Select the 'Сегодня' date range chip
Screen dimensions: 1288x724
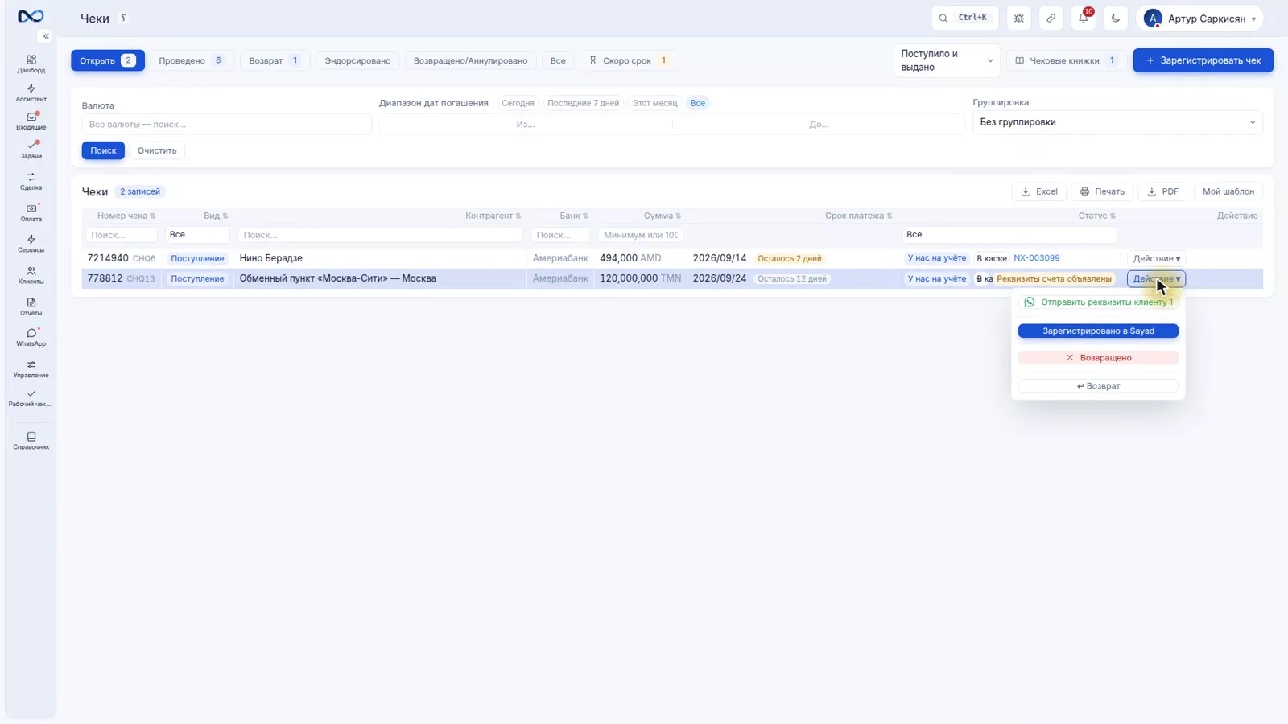coord(518,103)
